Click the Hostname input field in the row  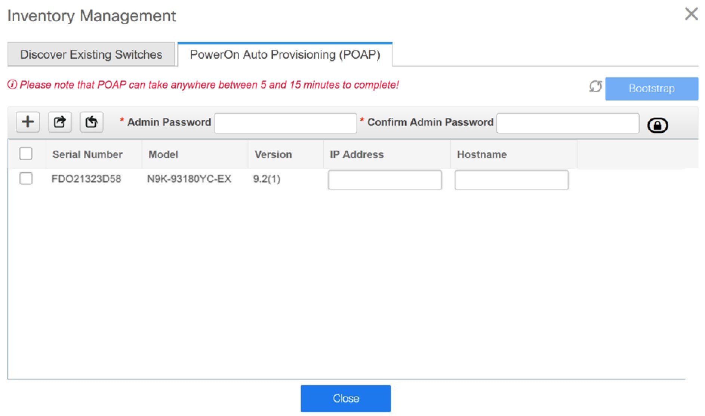[512, 180]
